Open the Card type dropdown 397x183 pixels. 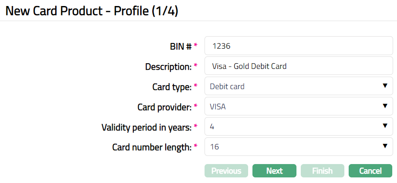(298, 87)
